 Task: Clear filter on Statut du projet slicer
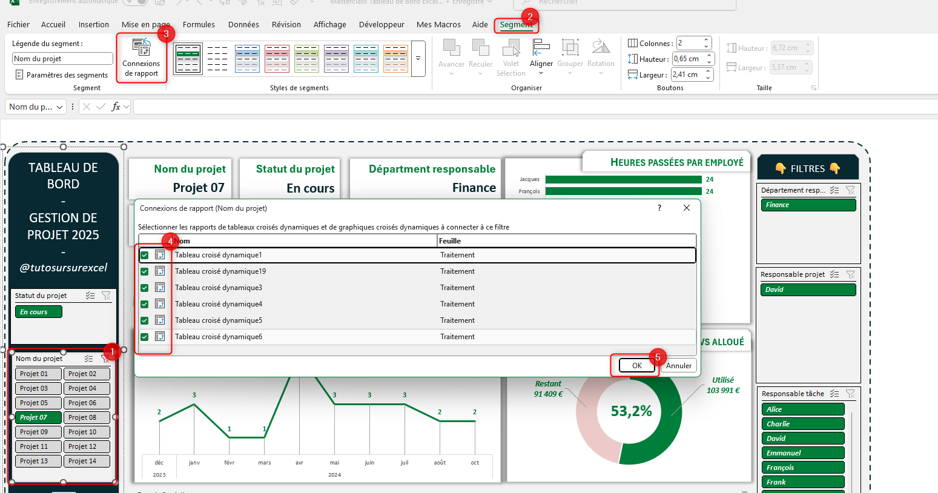click(107, 296)
